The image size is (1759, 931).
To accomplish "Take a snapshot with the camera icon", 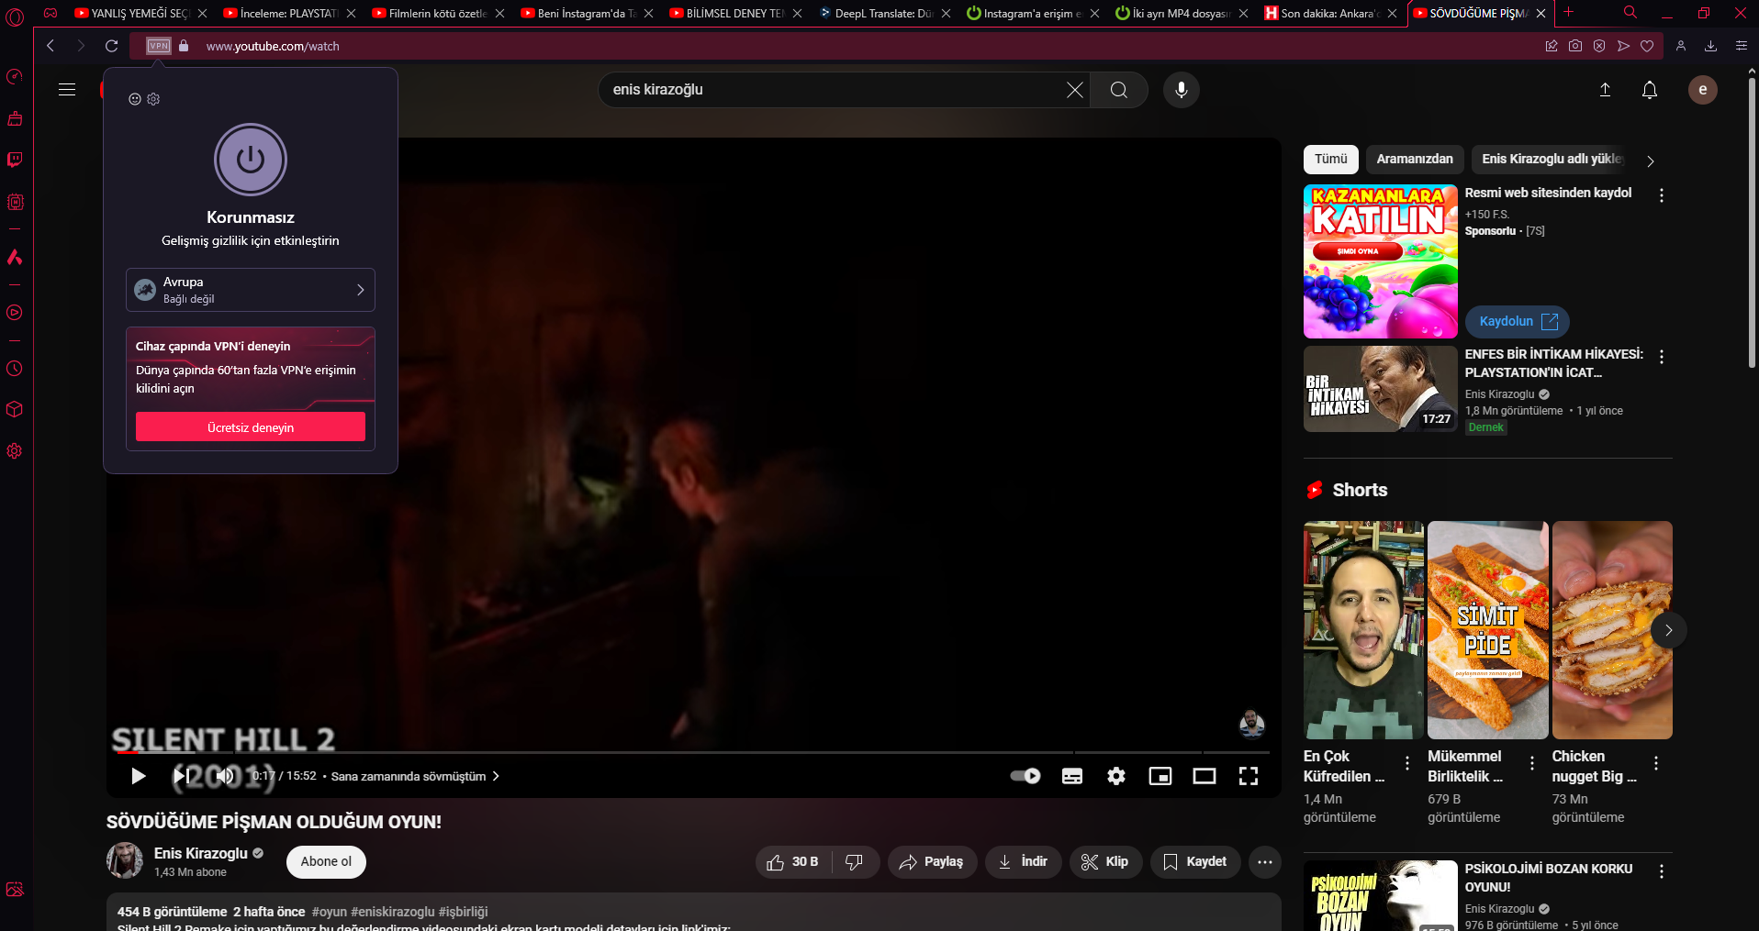I will [1575, 46].
